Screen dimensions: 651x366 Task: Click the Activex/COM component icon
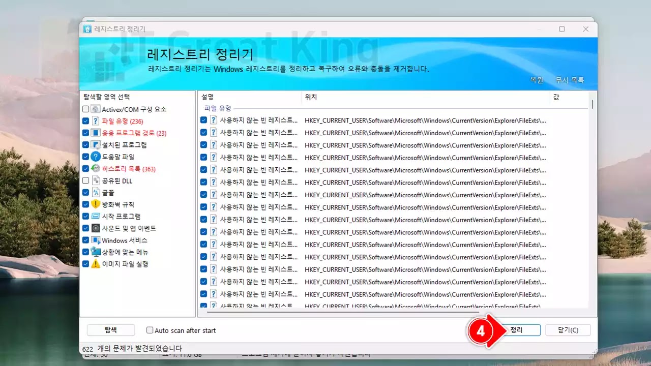(95, 109)
